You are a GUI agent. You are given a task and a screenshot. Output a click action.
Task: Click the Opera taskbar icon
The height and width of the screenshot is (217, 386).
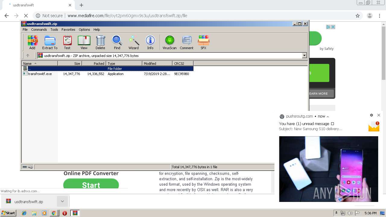coord(65,213)
